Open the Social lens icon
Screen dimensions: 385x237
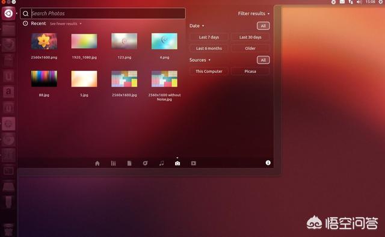point(146,164)
